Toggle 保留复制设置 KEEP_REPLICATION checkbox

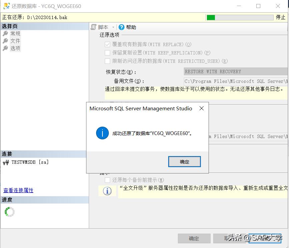[107, 53]
